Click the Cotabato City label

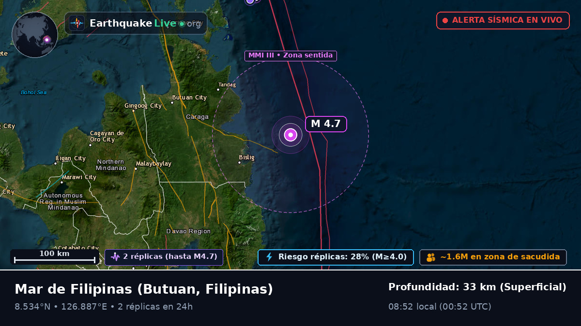tap(78, 248)
